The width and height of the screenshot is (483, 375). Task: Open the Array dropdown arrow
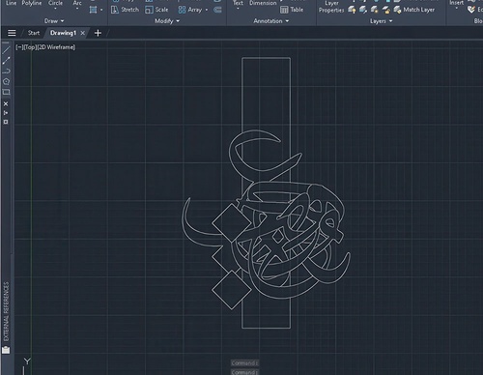click(x=207, y=10)
